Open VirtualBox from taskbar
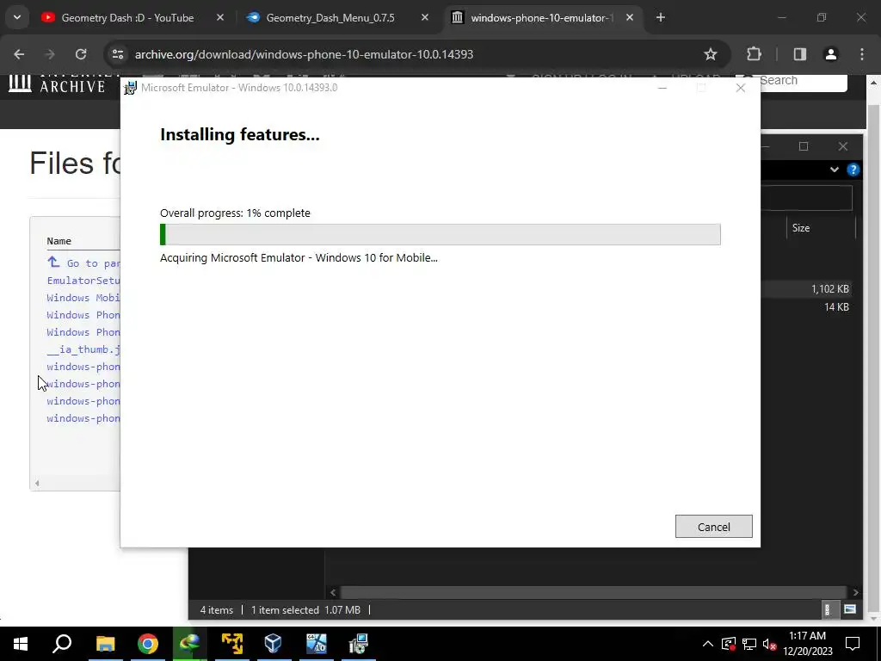This screenshot has width=881, height=661. (x=274, y=644)
